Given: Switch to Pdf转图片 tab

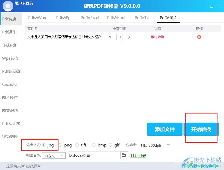Looking at the screenshot, I should (168, 18).
